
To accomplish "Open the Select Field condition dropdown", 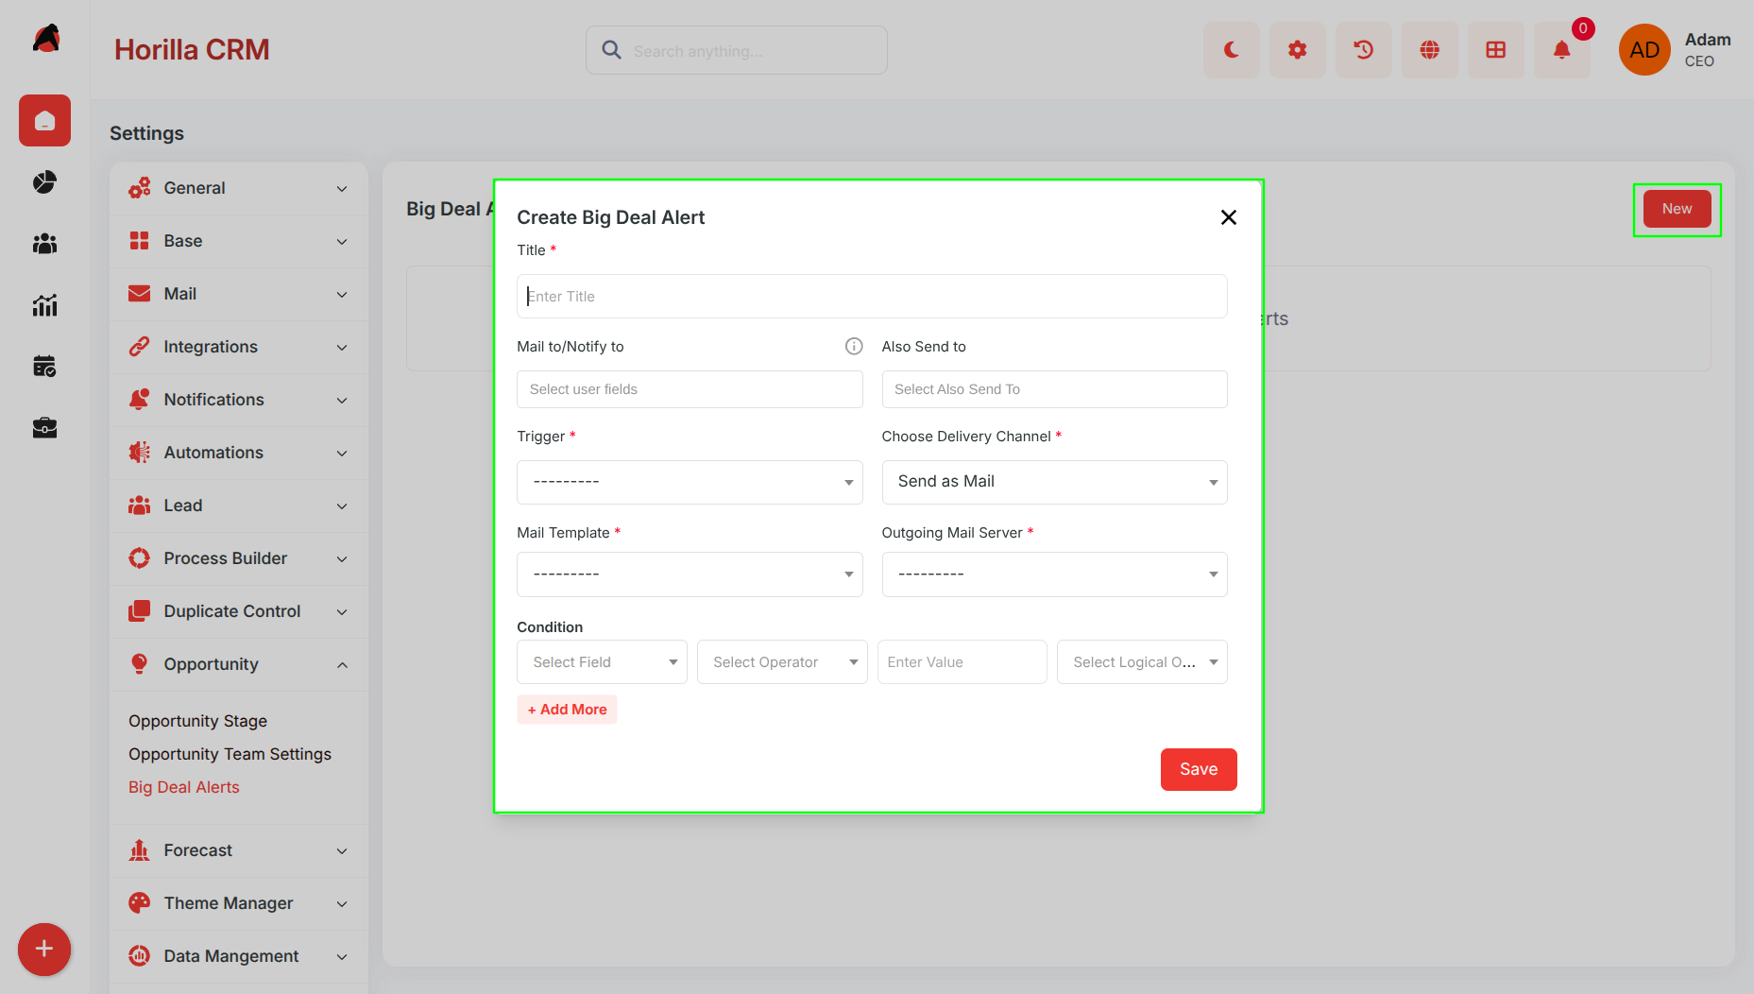I will pos(602,662).
